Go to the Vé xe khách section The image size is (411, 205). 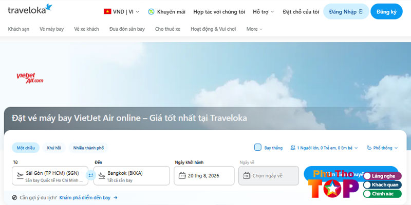[86, 29]
